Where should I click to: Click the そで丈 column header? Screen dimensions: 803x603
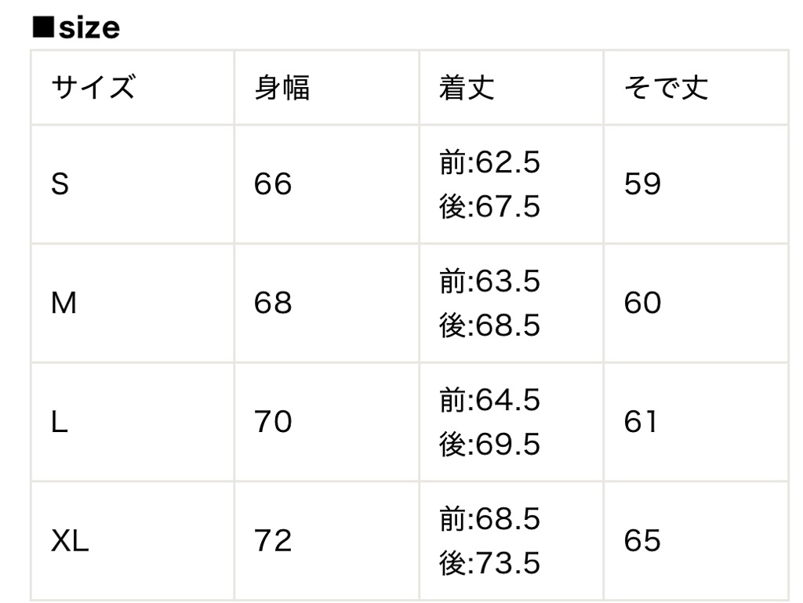[666, 89]
